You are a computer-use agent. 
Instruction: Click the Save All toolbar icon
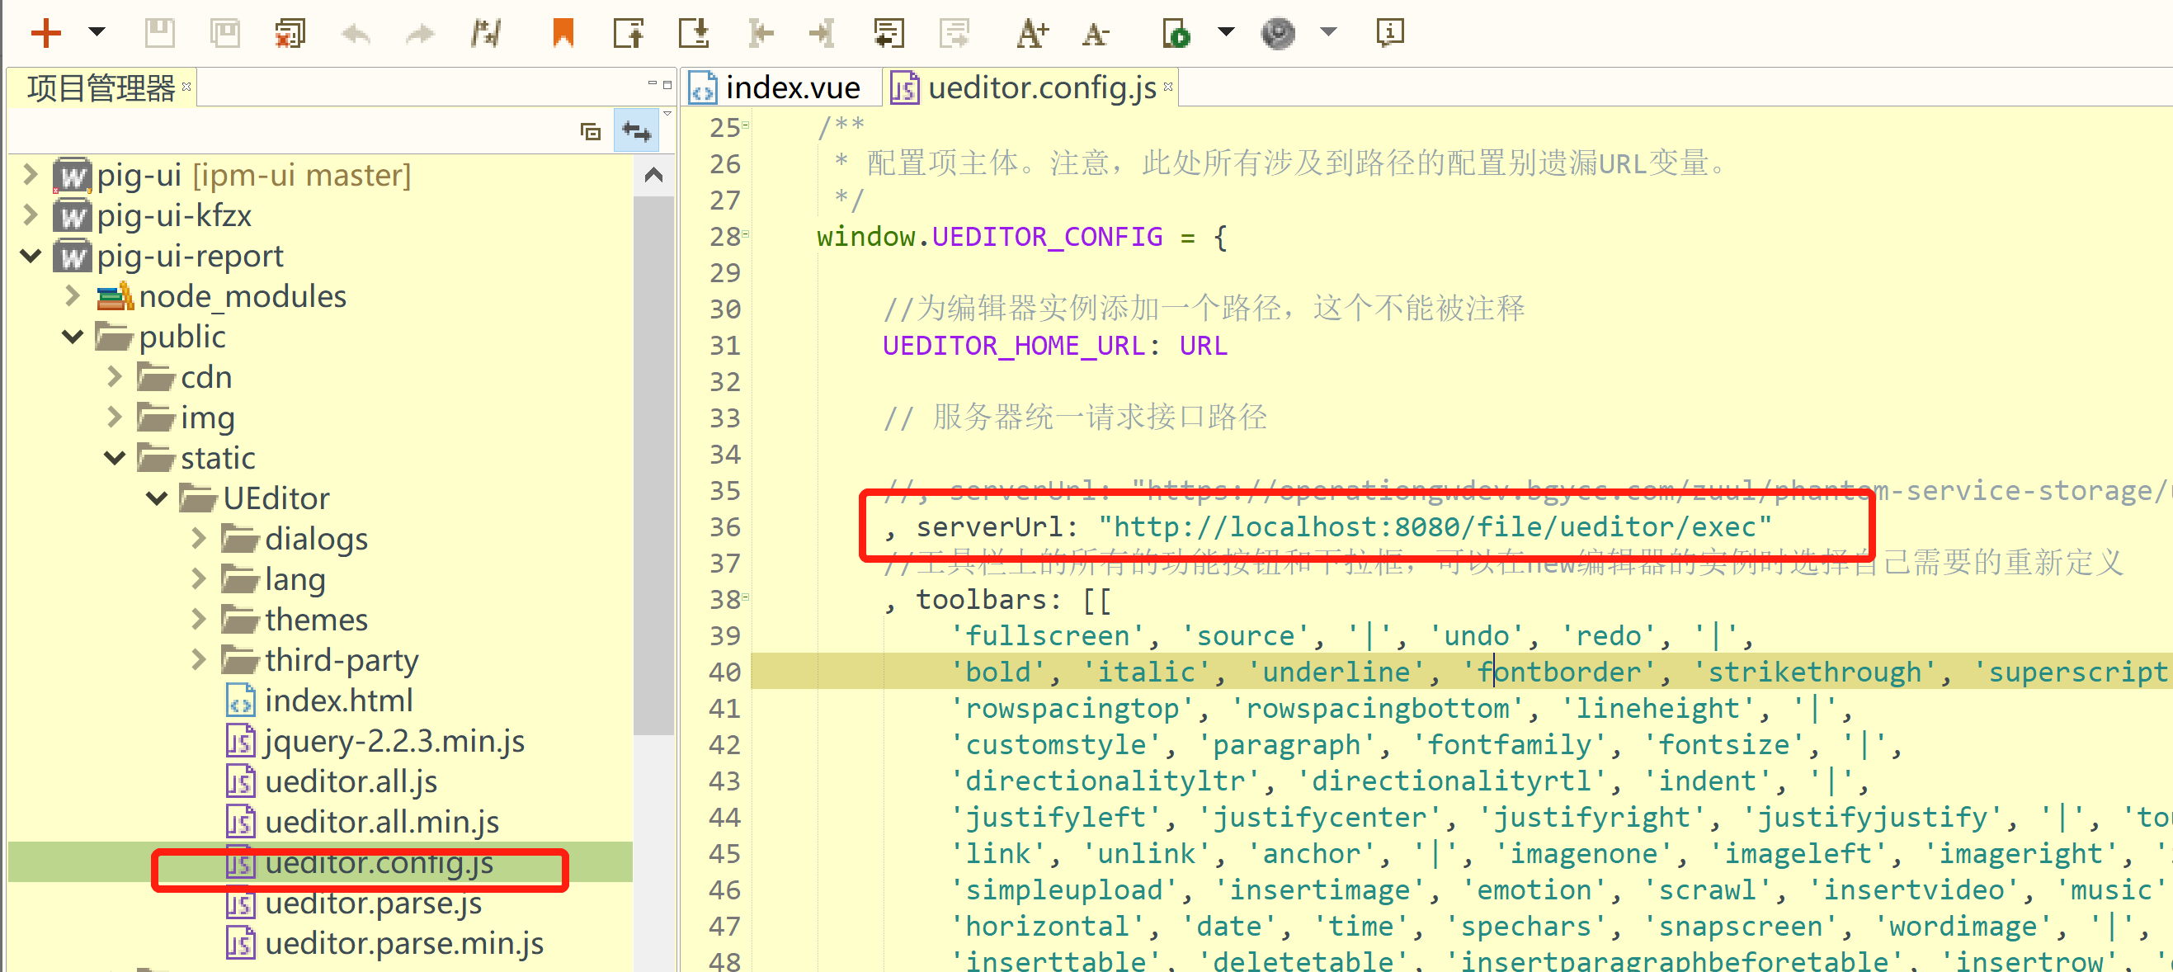tap(224, 34)
